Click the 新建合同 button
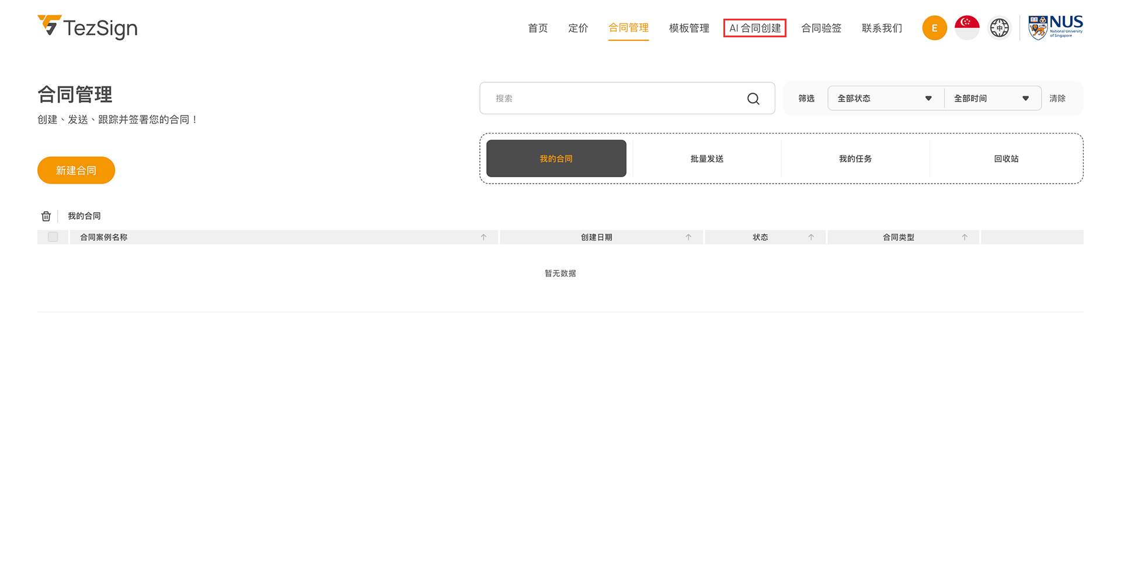1121x583 pixels. point(76,170)
